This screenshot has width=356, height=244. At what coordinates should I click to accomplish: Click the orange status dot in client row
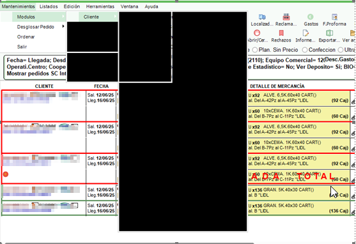click(6, 174)
